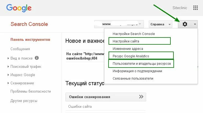Choose Пользователи и владельцы ресурсов
This screenshot has width=203, height=113.
[142, 64]
